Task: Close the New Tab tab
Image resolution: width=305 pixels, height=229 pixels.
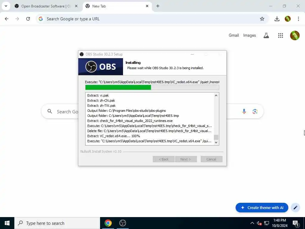Action: (x=147, y=6)
